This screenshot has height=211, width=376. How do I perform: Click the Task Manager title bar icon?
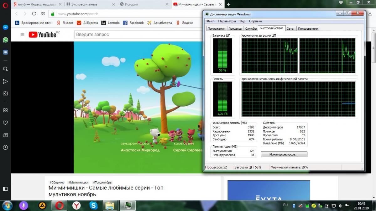[207, 14]
